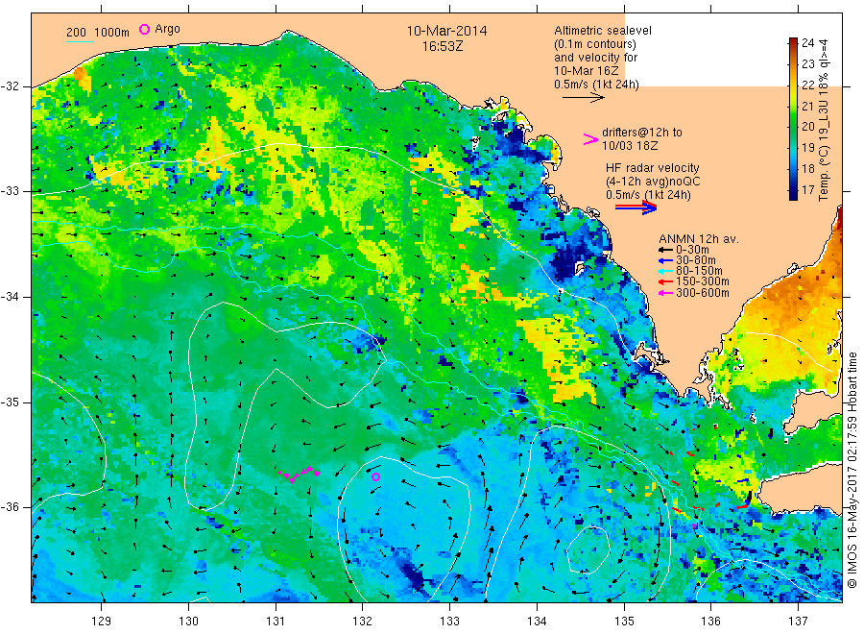Click the black arrow beside 0-30m
This screenshot has width=864, height=634.
pos(665,250)
